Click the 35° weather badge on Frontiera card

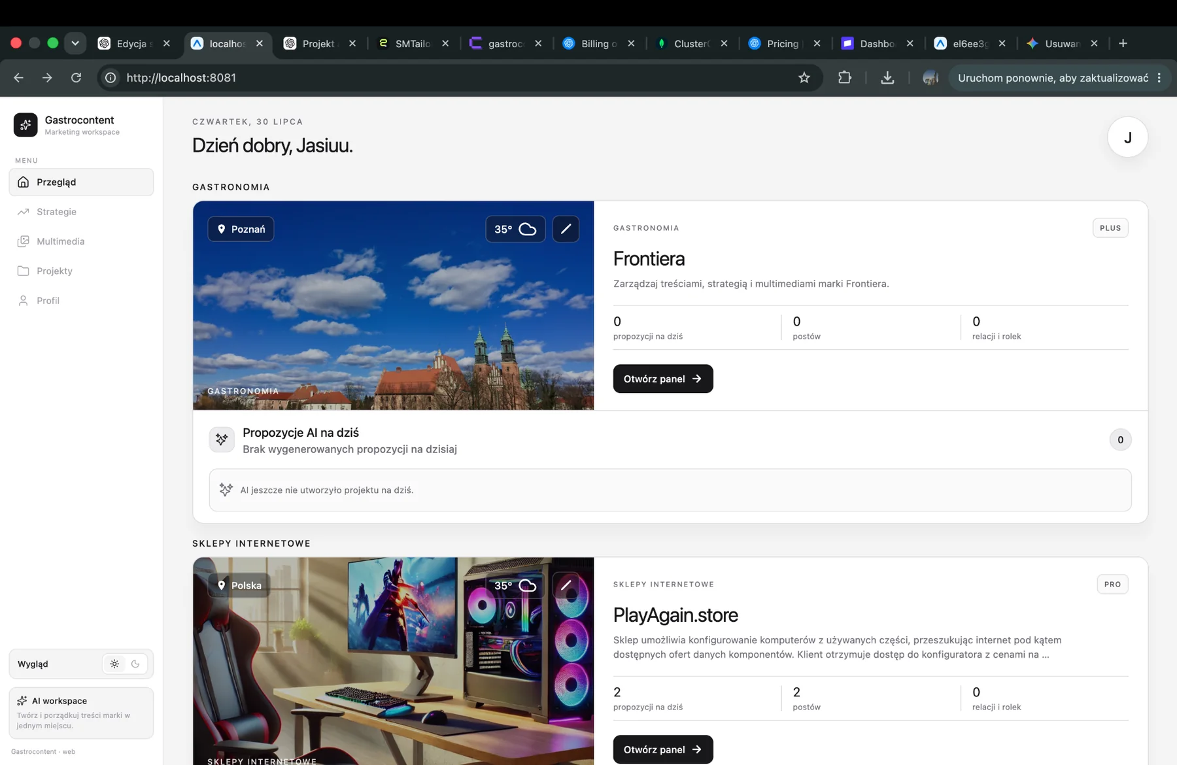point(515,229)
